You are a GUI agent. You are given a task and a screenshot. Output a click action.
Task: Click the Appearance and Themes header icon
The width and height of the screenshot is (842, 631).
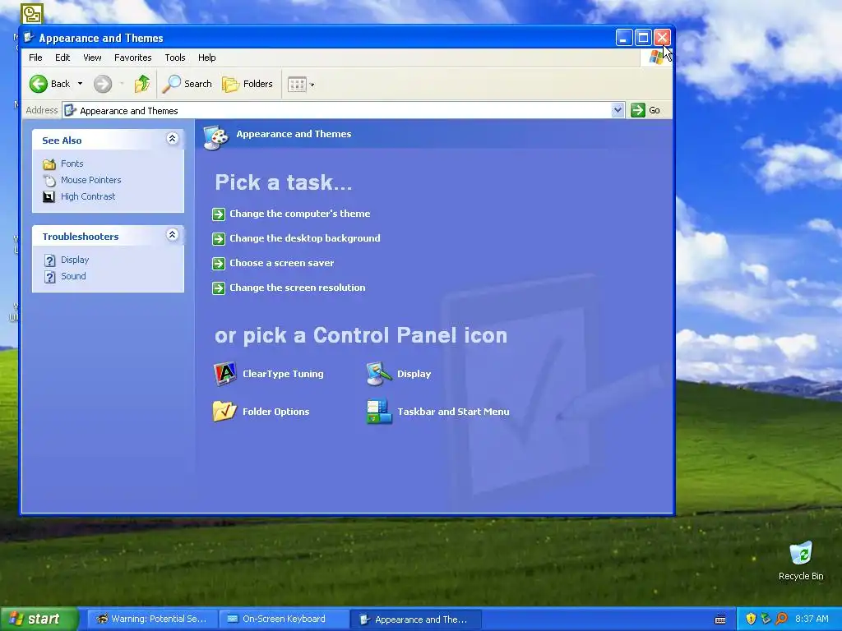(216, 137)
